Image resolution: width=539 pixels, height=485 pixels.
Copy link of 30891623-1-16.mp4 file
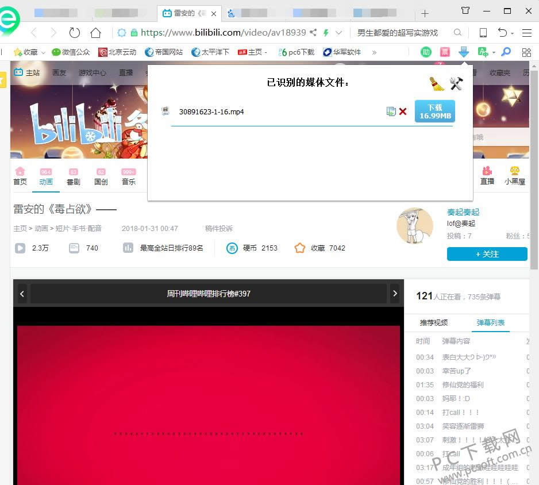(391, 111)
